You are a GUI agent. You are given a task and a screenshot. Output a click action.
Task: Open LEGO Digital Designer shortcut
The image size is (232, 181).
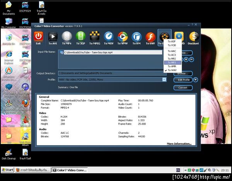point(9,90)
